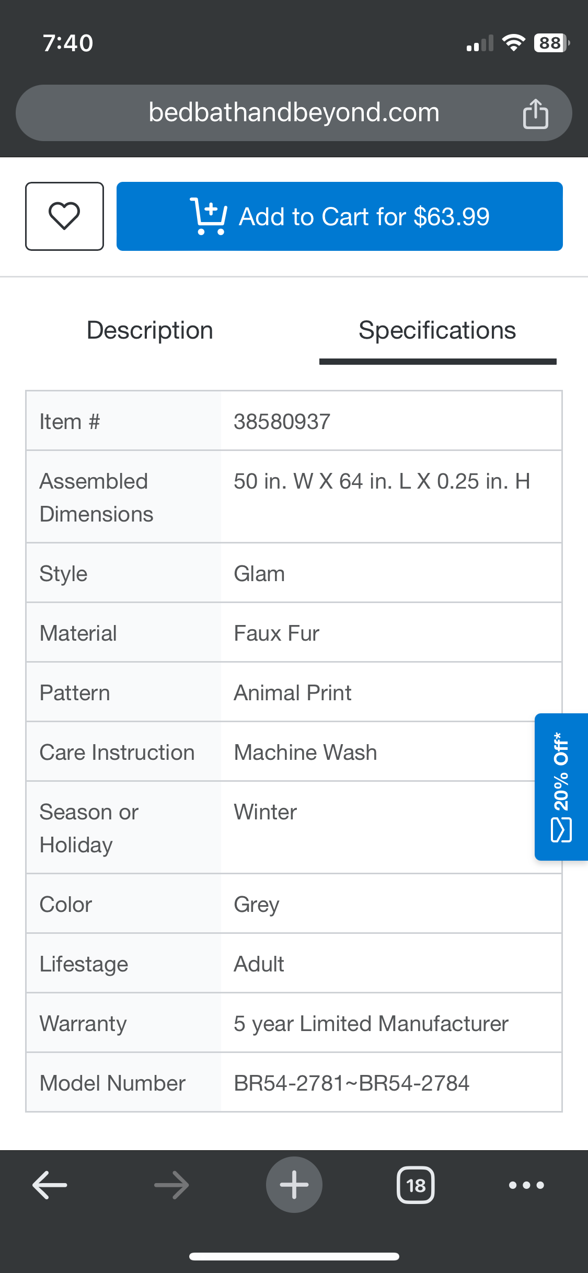The height and width of the screenshot is (1273, 588).
Task: Tap the Machine Wash care instruction row
Action: [x=294, y=752]
